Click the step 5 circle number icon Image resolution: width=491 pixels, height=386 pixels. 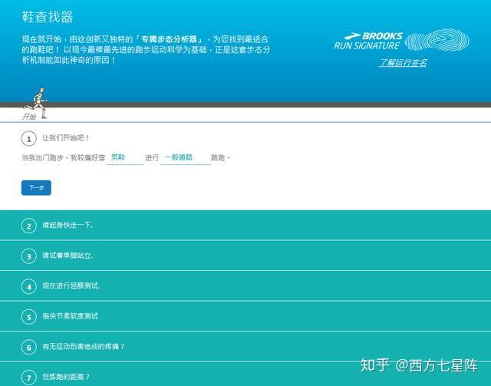point(29,316)
